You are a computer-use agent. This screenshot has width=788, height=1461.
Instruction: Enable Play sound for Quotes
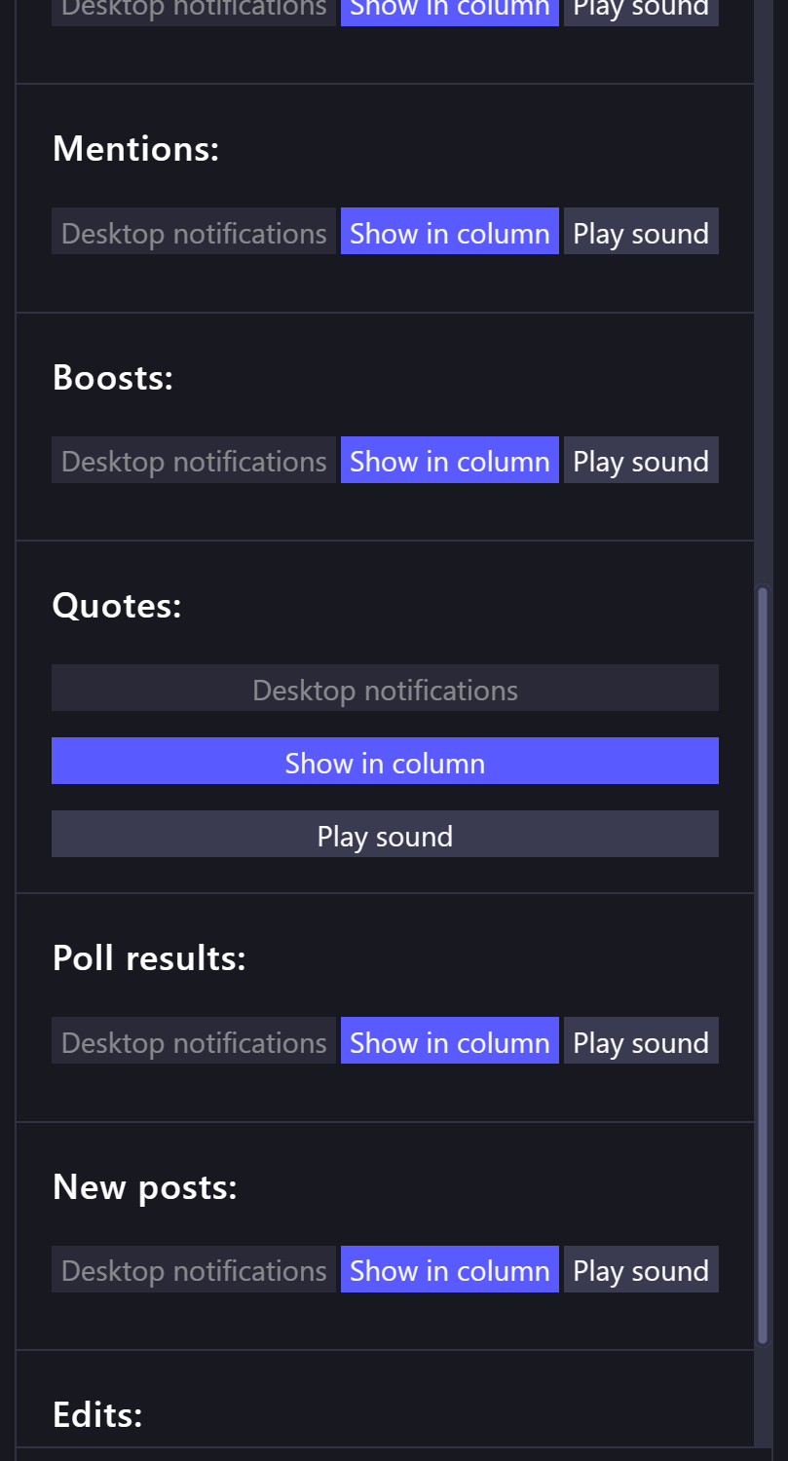[385, 835]
